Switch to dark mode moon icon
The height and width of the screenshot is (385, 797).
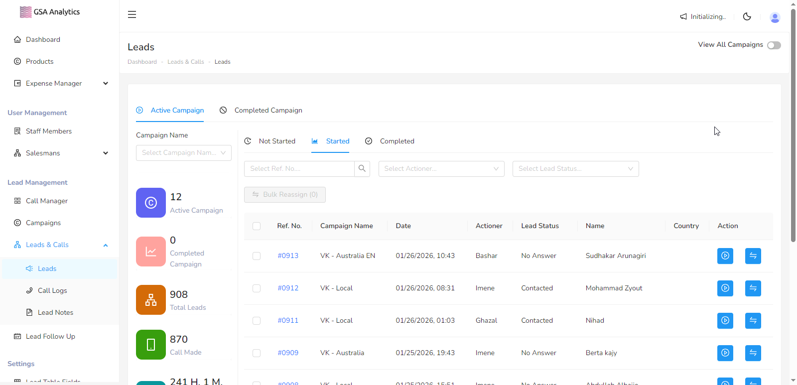click(747, 16)
